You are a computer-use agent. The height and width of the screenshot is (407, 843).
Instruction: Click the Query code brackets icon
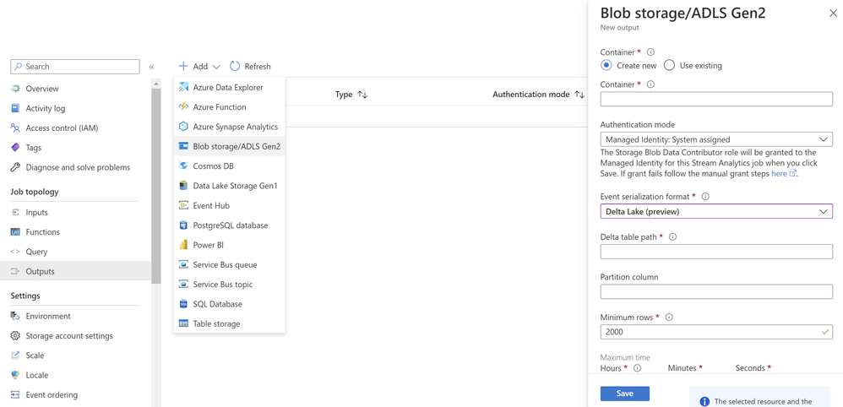15,252
